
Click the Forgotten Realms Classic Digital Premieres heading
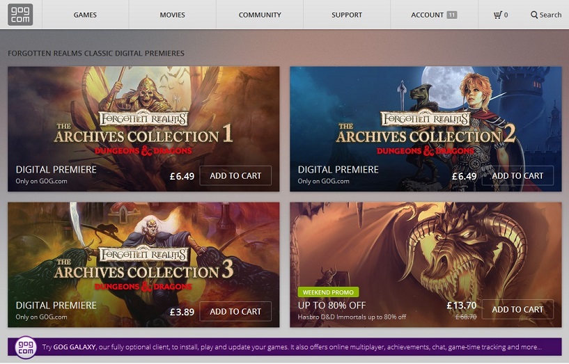pyautogui.click(x=96, y=54)
